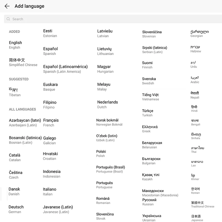Screen dimensions: 222x222
Task: Select Português (Brasil) language
Action: (x=110, y=169)
